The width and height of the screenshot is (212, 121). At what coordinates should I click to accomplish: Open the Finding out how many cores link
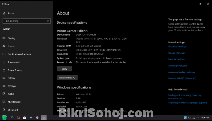click(x=185, y=97)
